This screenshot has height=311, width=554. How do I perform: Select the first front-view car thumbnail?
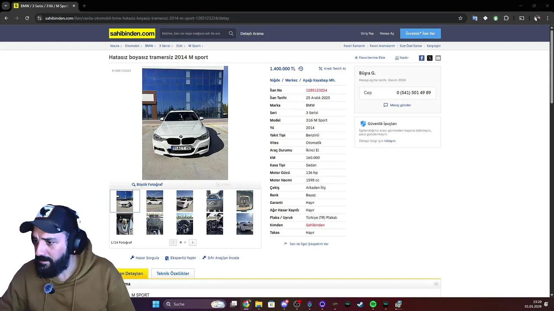125,201
